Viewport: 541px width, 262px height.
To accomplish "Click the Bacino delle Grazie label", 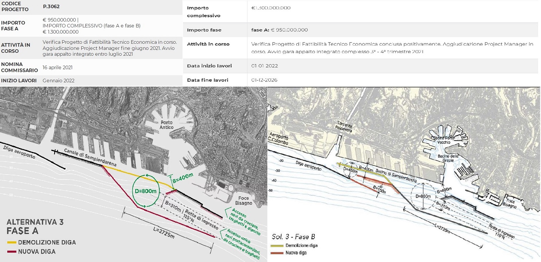I will coord(457,159).
